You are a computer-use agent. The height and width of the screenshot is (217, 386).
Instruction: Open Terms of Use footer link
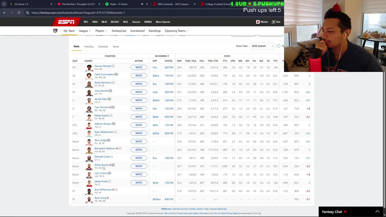170,213
